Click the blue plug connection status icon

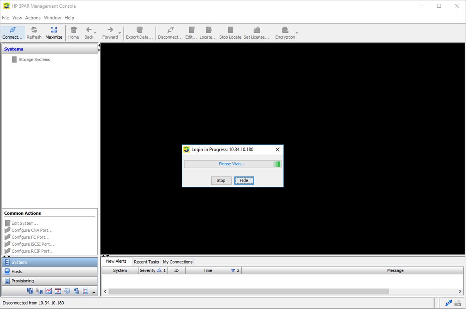coord(448,303)
